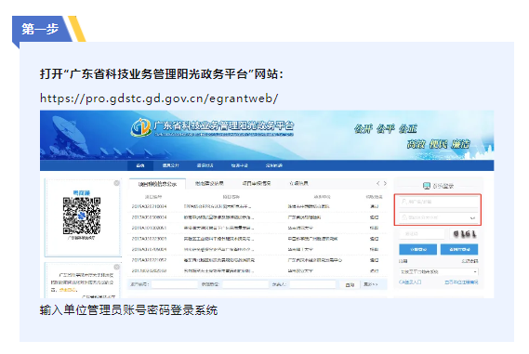Open the orange link in the notice panel

click(67, 290)
